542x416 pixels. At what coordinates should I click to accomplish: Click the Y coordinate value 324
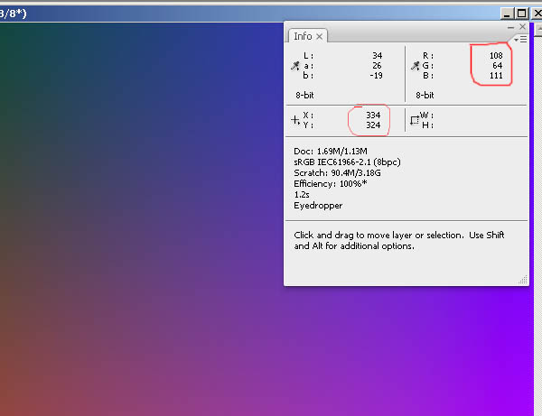click(x=373, y=125)
